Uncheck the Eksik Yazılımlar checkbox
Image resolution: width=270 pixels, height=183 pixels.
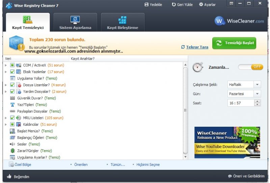click(12, 72)
